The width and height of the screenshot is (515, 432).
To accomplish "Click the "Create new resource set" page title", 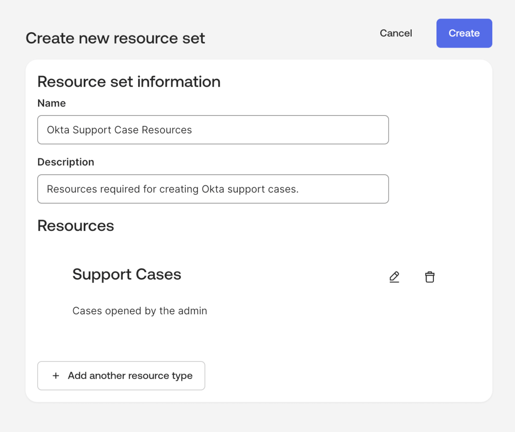I will pyautogui.click(x=115, y=38).
